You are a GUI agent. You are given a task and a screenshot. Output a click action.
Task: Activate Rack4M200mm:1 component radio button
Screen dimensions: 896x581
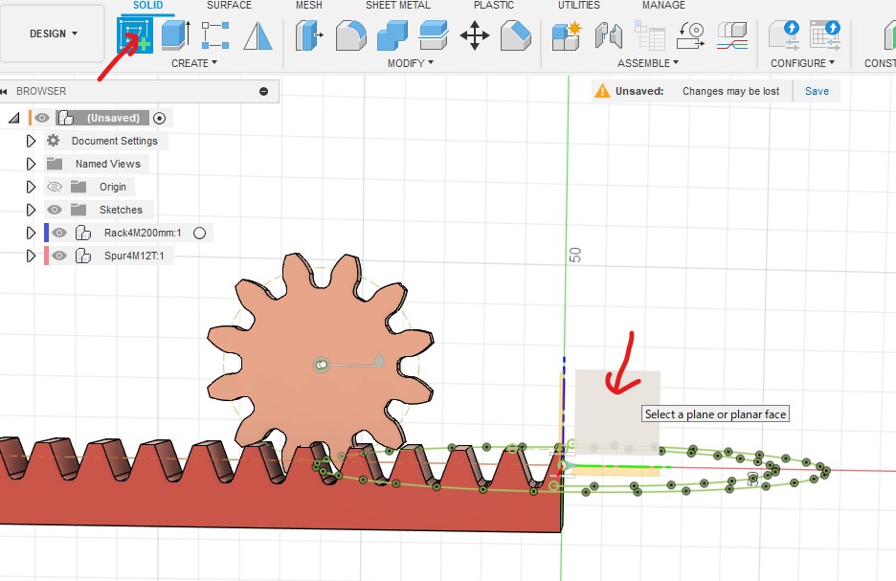[199, 233]
